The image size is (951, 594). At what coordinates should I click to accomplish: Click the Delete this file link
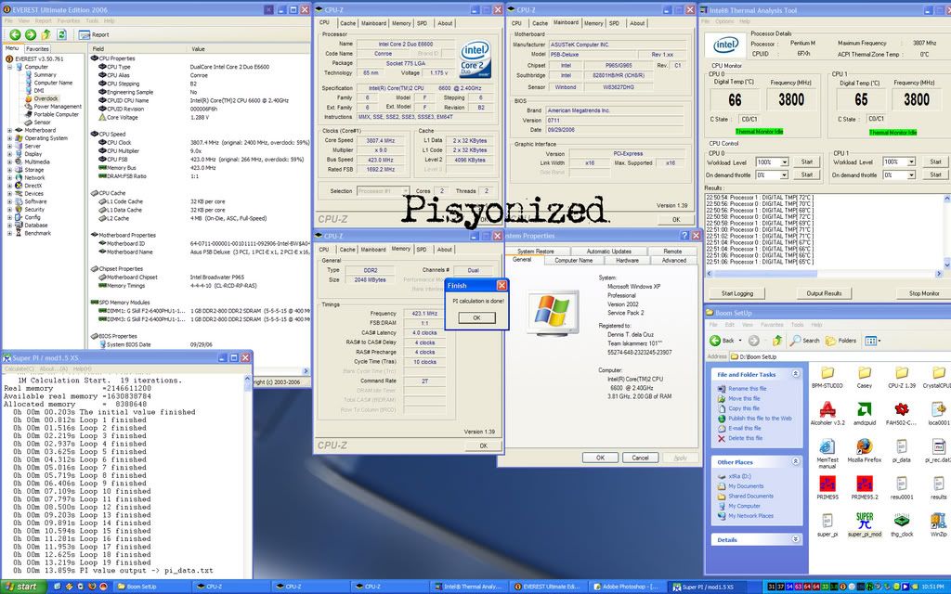(x=746, y=438)
